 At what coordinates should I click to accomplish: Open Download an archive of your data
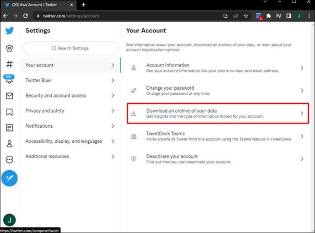click(218, 114)
